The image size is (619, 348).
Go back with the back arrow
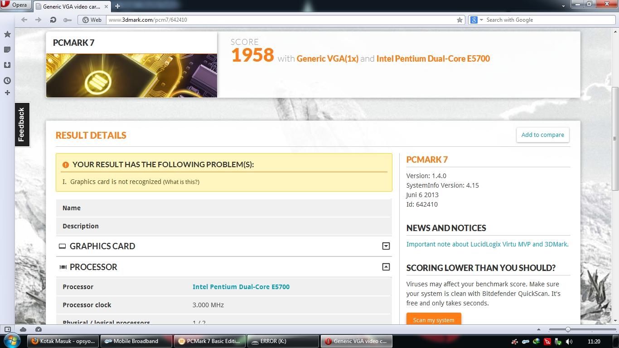tap(24, 20)
